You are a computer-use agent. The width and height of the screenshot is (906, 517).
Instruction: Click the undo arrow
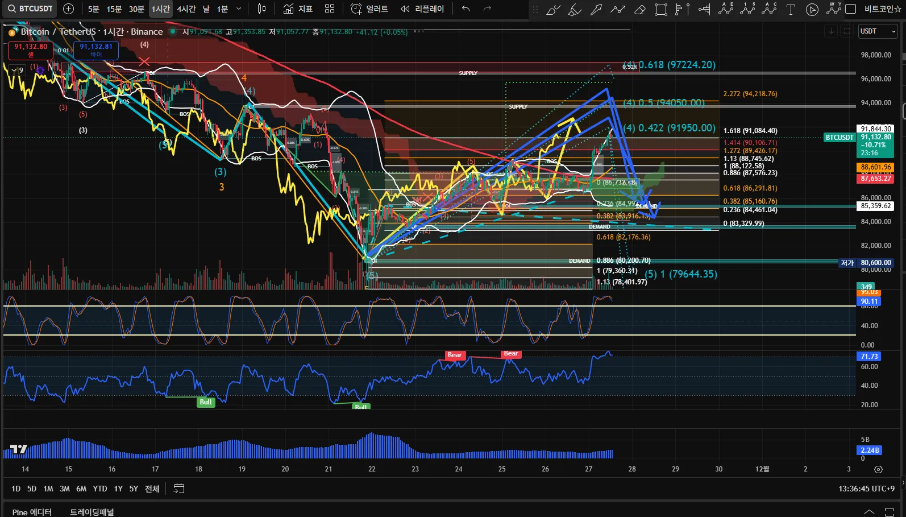pos(466,9)
